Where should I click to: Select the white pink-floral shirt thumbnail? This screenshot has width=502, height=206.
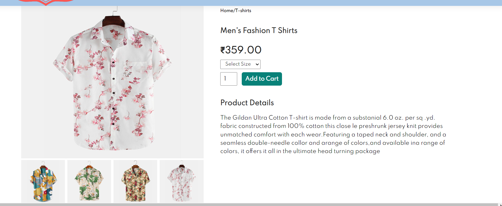181,181
